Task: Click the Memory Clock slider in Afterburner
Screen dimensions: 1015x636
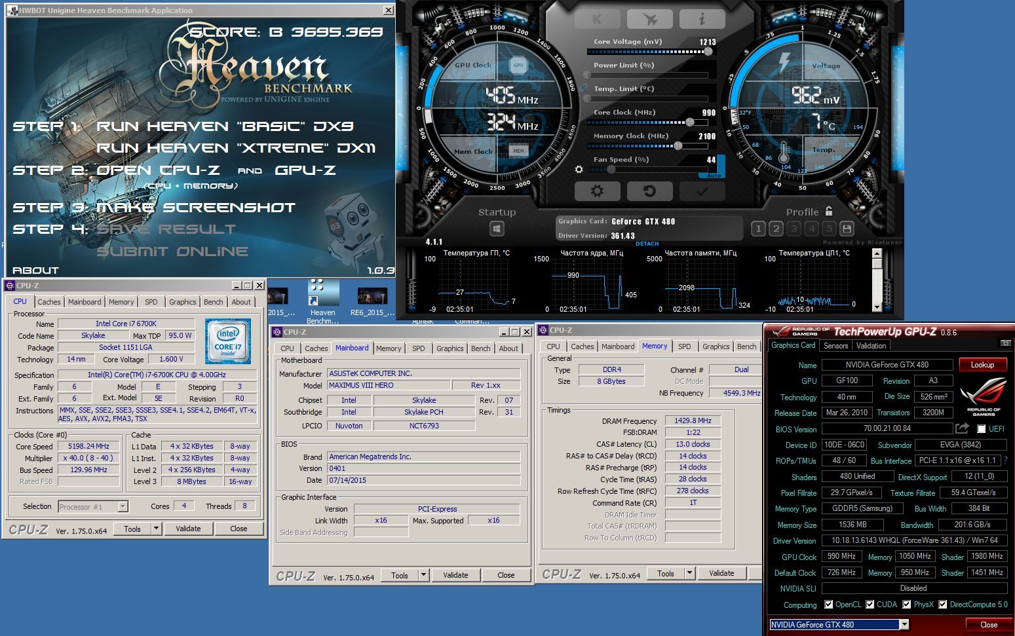Action: pos(646,146)
